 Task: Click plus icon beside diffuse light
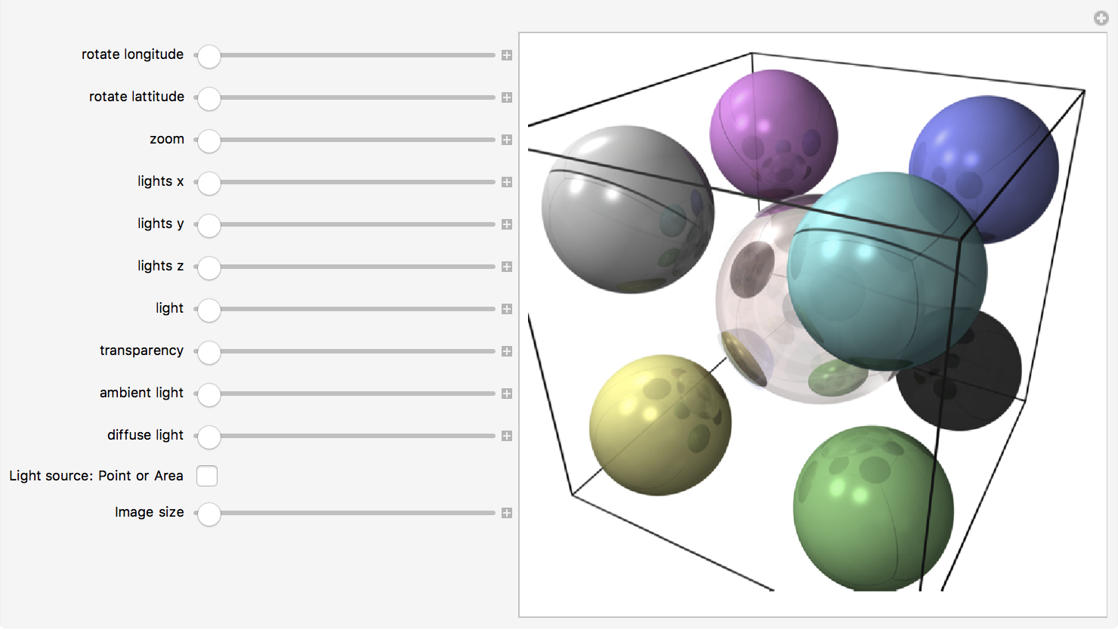[x=507, y=436]
